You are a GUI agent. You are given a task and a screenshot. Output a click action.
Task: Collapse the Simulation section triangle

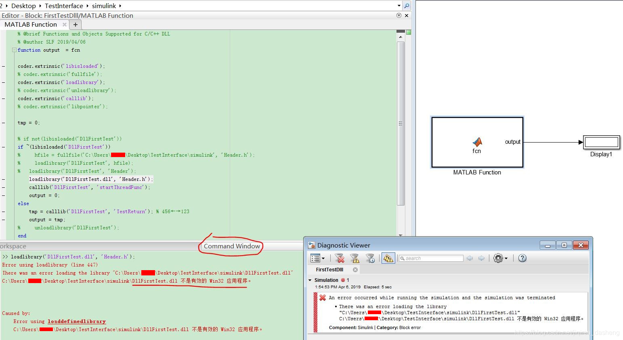[310, 280]
